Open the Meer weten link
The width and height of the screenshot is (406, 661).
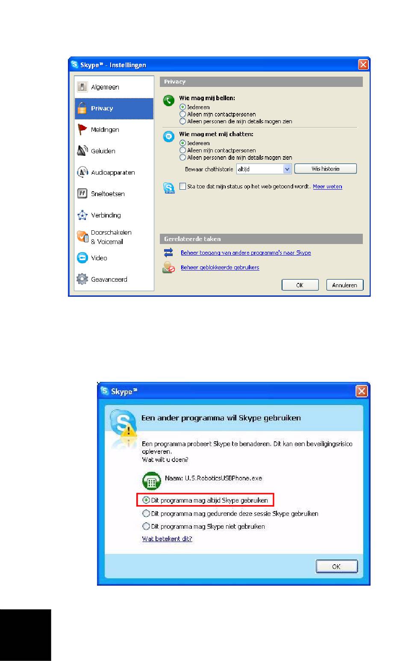(x=327, y=186)
